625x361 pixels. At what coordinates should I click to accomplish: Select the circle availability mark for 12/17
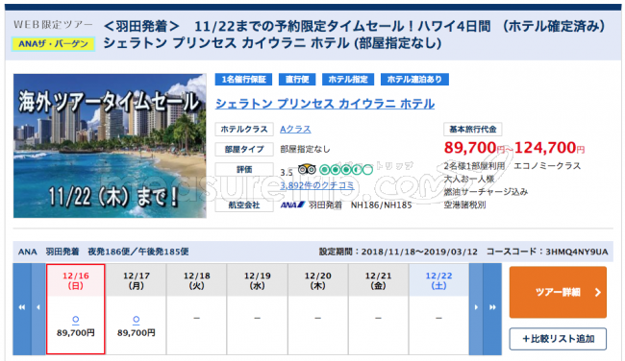(x=136, y=319)
